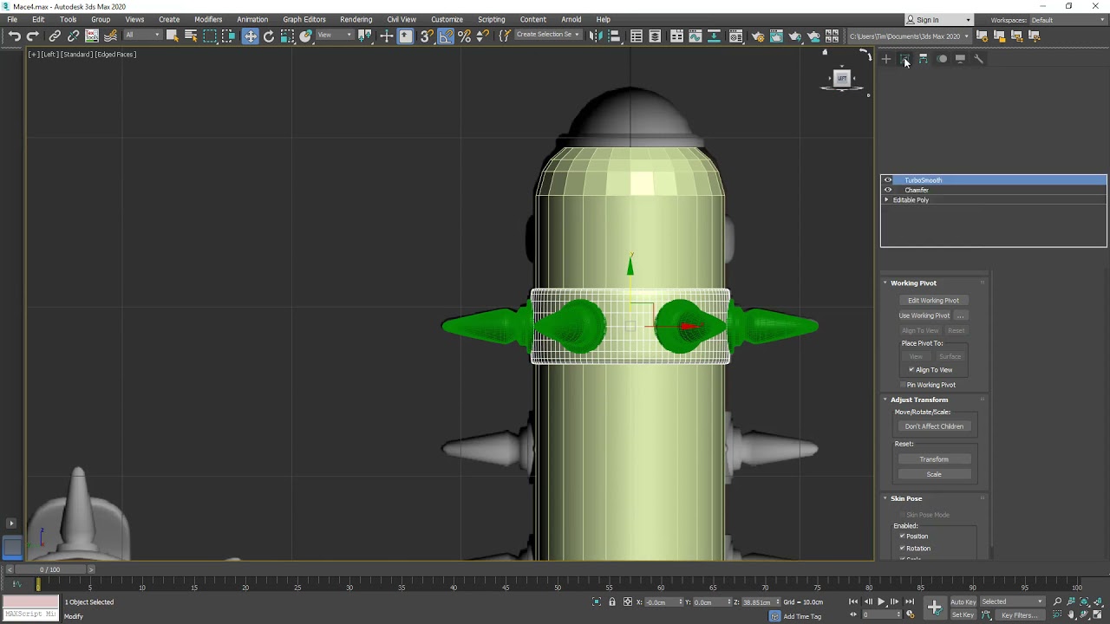Click the Edit Working Pivot button

(x=933, y=301)
